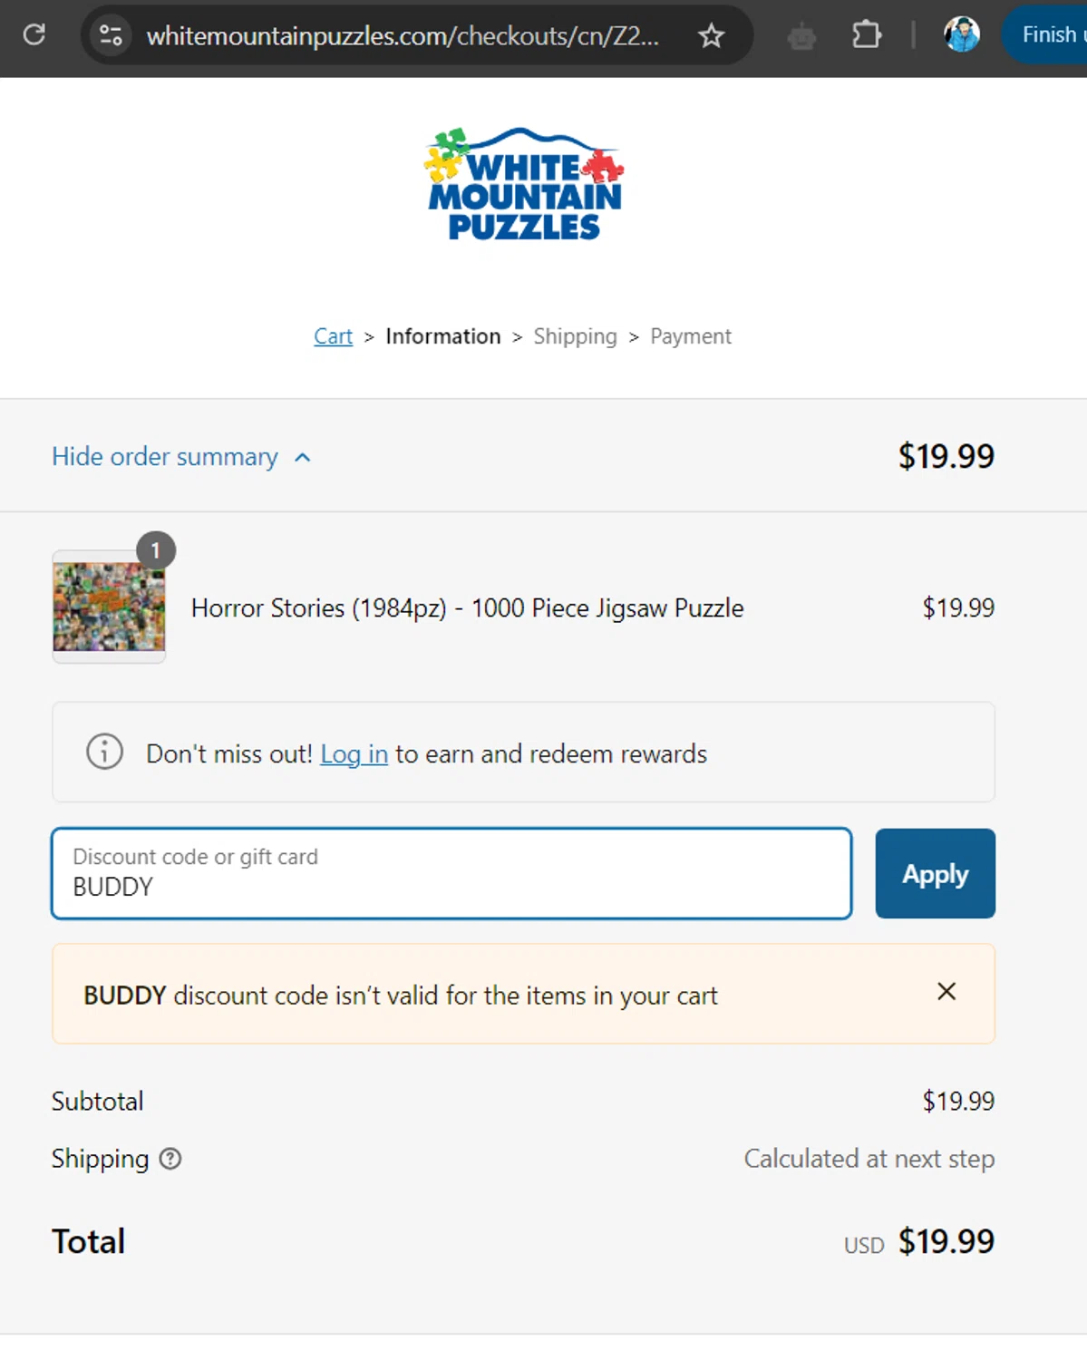Apply the discount code
The height and width of the screenshot is (1360, 1087).
[x=935, y=874]
